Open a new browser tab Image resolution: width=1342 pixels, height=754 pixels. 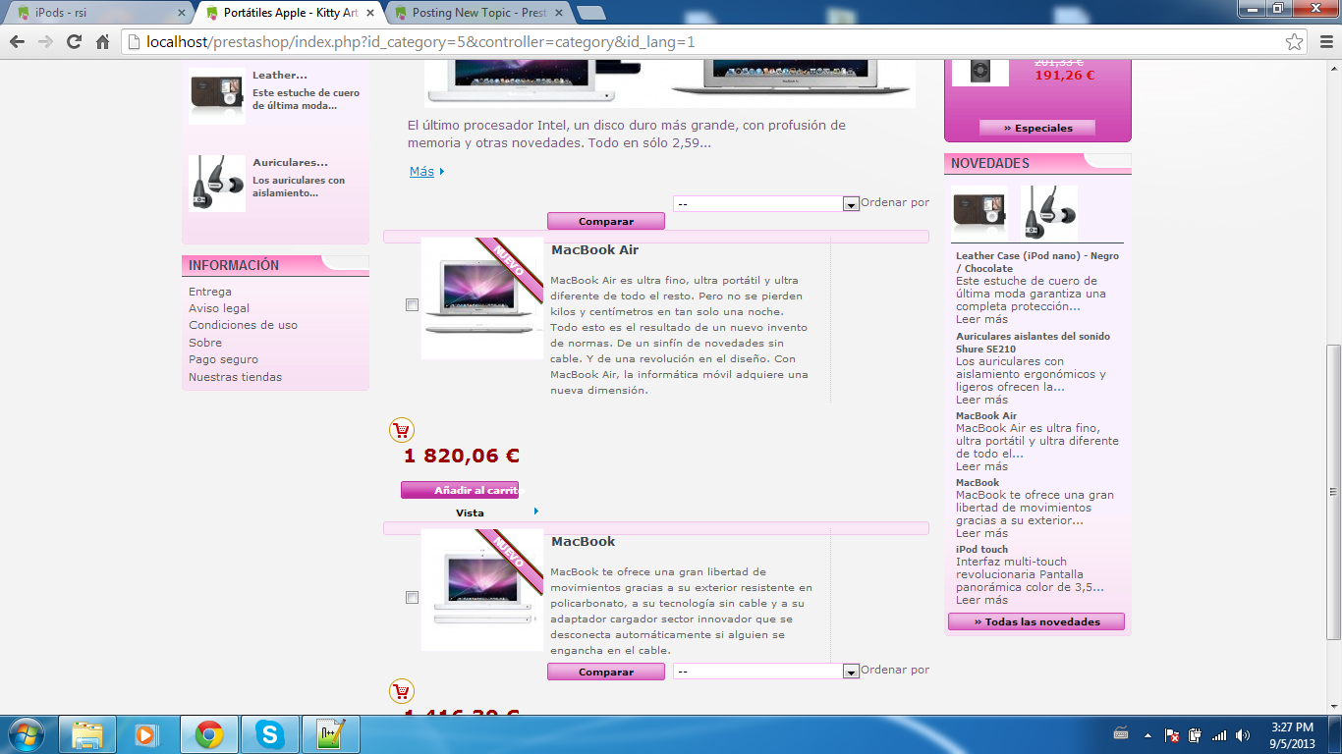(x=590, y=13)
